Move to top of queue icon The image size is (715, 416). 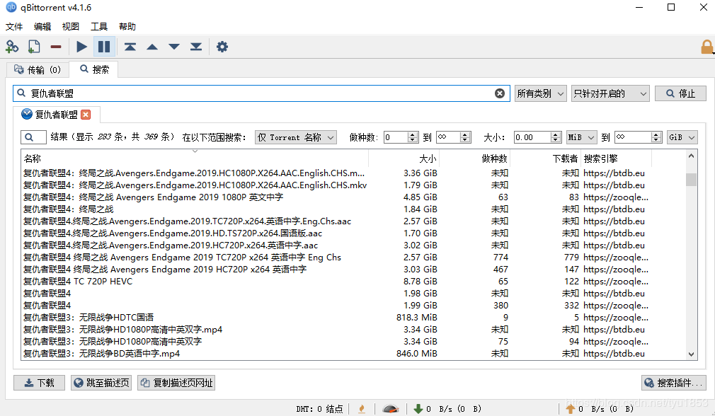click(x=130, y=47)
